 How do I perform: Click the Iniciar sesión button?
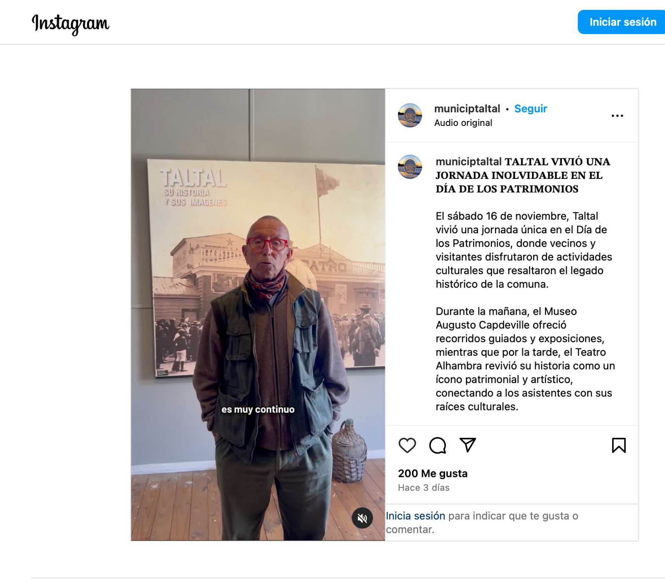(x=622, y=22)
